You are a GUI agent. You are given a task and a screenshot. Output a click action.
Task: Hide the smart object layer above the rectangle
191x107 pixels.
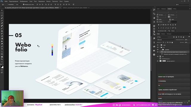click(158, 56)
